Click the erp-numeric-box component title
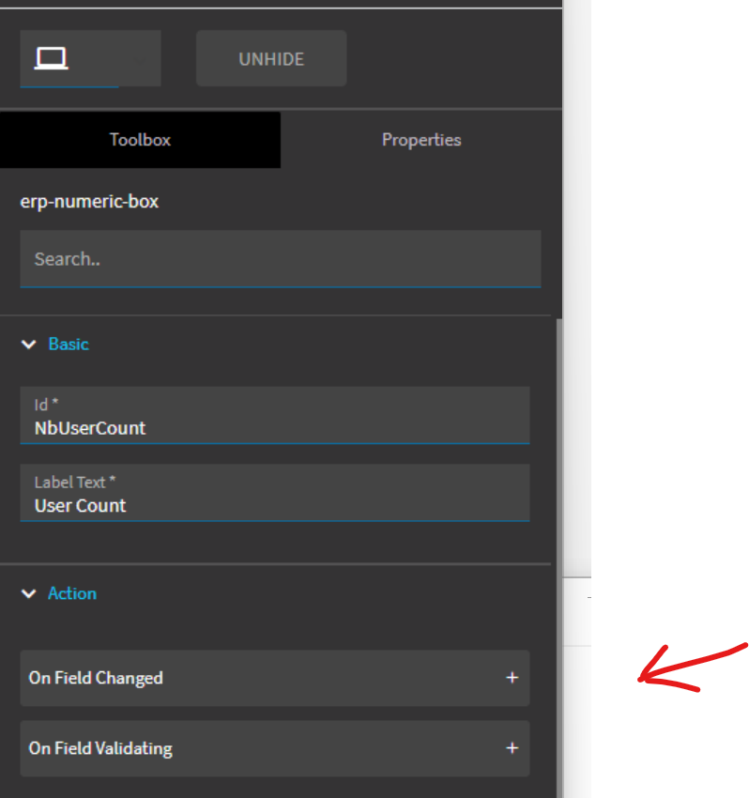This screenshot has width=749, height=798. pyautogui.click(x=89, y=202)
